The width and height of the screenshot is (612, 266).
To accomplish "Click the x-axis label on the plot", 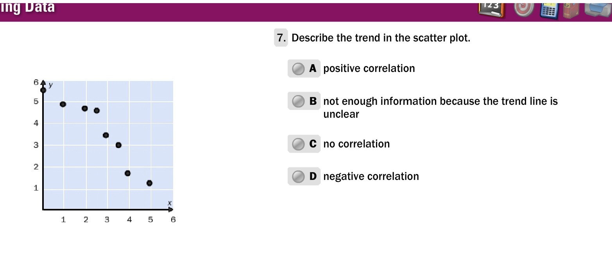I will coord(170,203).
